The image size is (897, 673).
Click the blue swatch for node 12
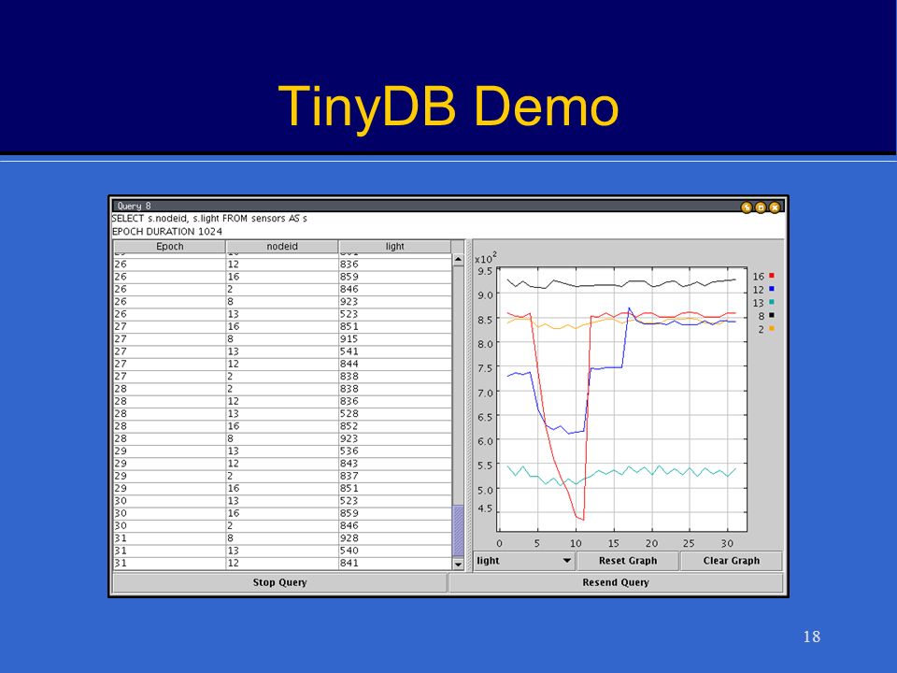(x=772, y=289)
